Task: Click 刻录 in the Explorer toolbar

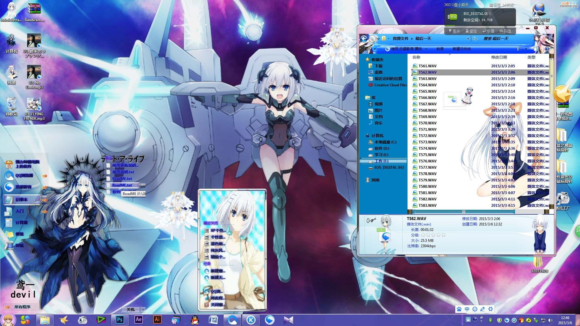Action: pyautogui.click(x=440, y=49)
